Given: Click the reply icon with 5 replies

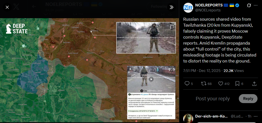Looking at the screenshot, I should (x=187, y=83).
